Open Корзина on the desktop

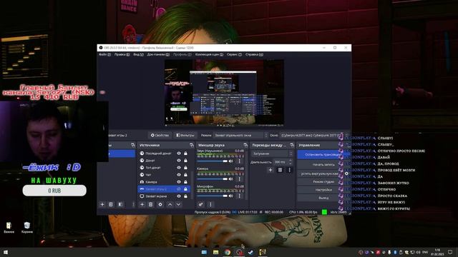27,228
